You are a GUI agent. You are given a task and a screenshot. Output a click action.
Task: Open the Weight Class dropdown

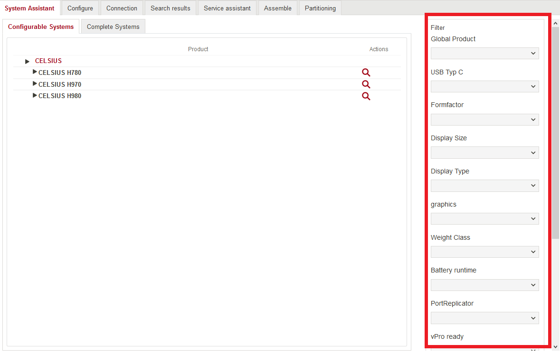[484, 252]
